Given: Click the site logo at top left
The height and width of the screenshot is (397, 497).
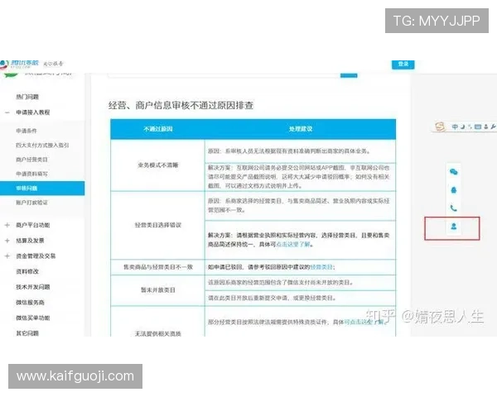Looking at the screenshot, I should click(x=20, y=64).
